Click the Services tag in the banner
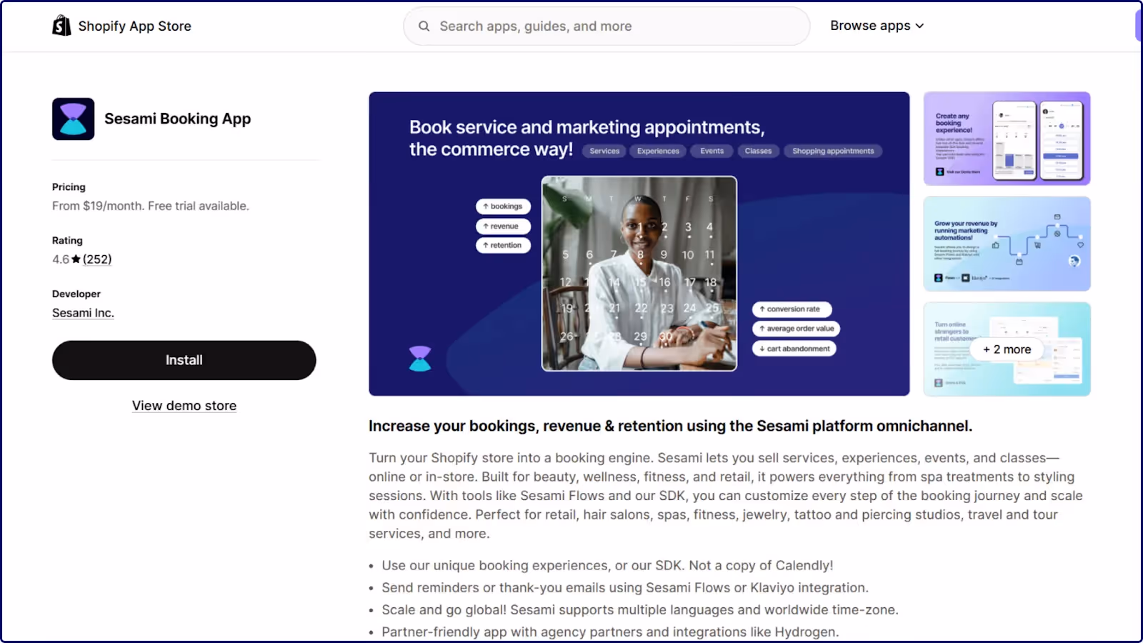The image size is (1143, 643). tap(604, 151)
